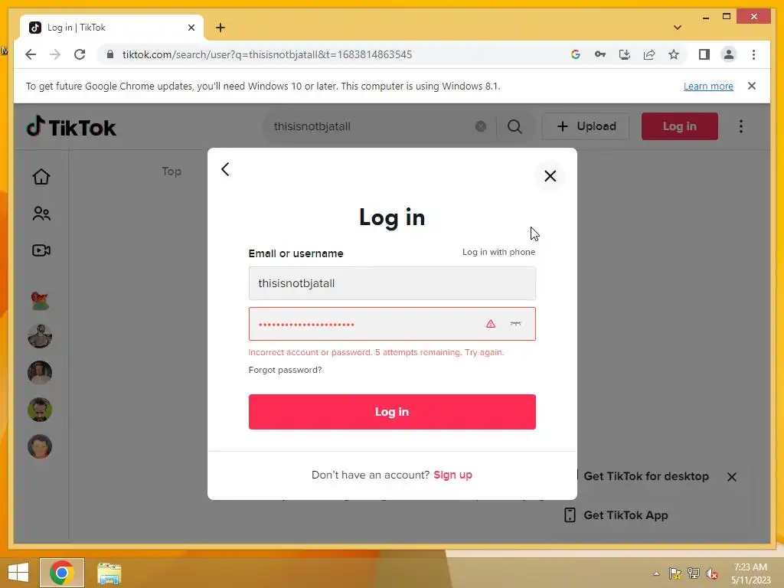Go back with login dialog arrow
Viewport: 784px width, 588px height.
(x=226, y=169)
